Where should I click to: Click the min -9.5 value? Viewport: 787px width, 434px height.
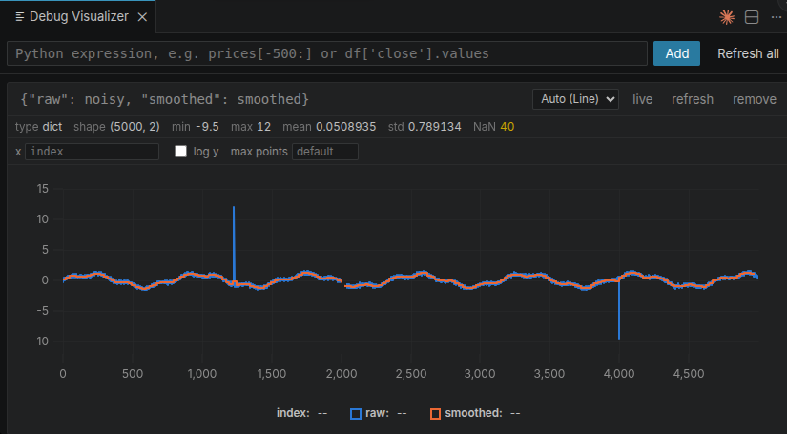tap(207, 127)
